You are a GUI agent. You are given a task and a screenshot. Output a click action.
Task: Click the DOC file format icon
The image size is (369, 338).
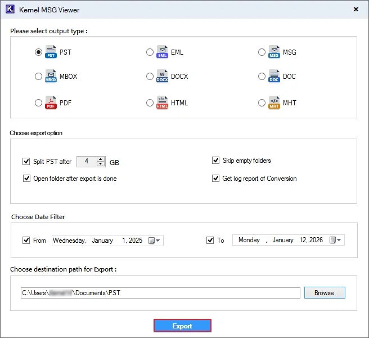tap(274, 76)
